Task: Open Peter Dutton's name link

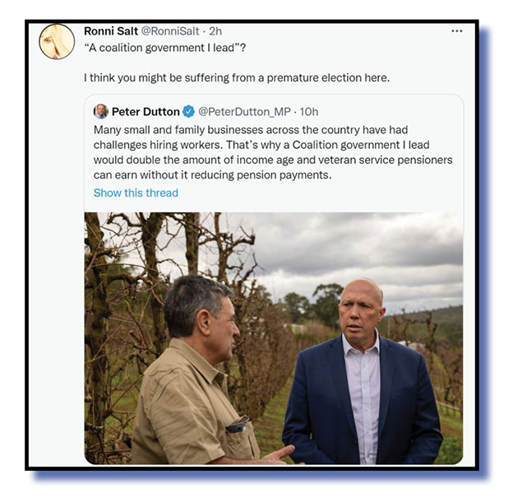Action: click(146, 111)
